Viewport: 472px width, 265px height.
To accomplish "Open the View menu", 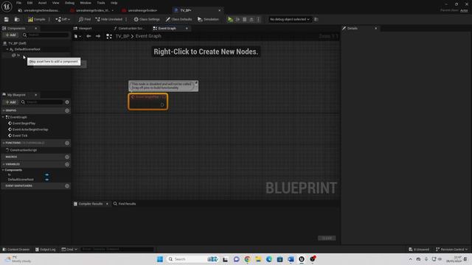I will pyautogui.click(x=56, y=3).
